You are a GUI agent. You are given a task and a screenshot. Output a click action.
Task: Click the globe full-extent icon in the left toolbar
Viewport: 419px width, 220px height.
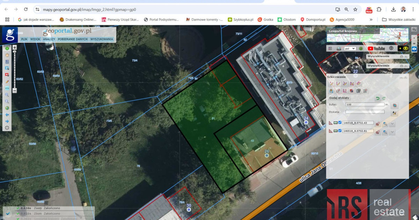pyautogui.click(x=7, y=108)
